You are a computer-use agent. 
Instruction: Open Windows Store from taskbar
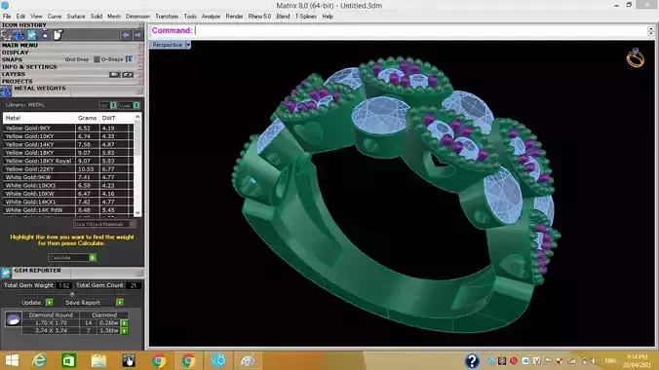coord(68,360)
